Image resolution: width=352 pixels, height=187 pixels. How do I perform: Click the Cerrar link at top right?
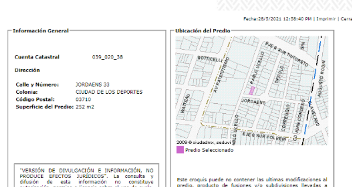[346, 19]
